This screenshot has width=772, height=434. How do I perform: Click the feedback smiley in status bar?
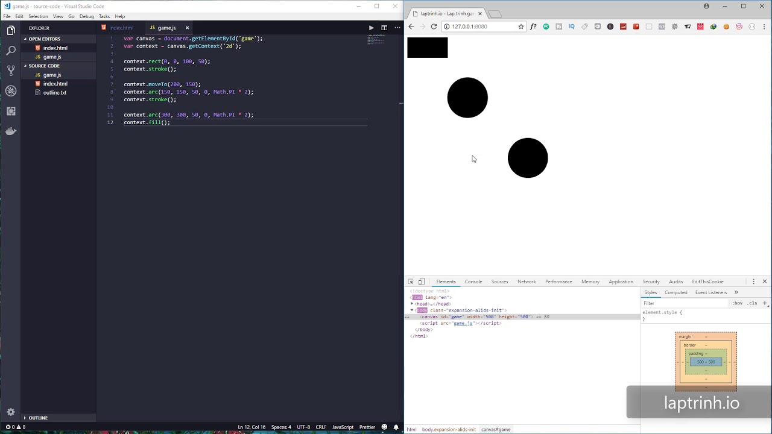click(384, 427)
